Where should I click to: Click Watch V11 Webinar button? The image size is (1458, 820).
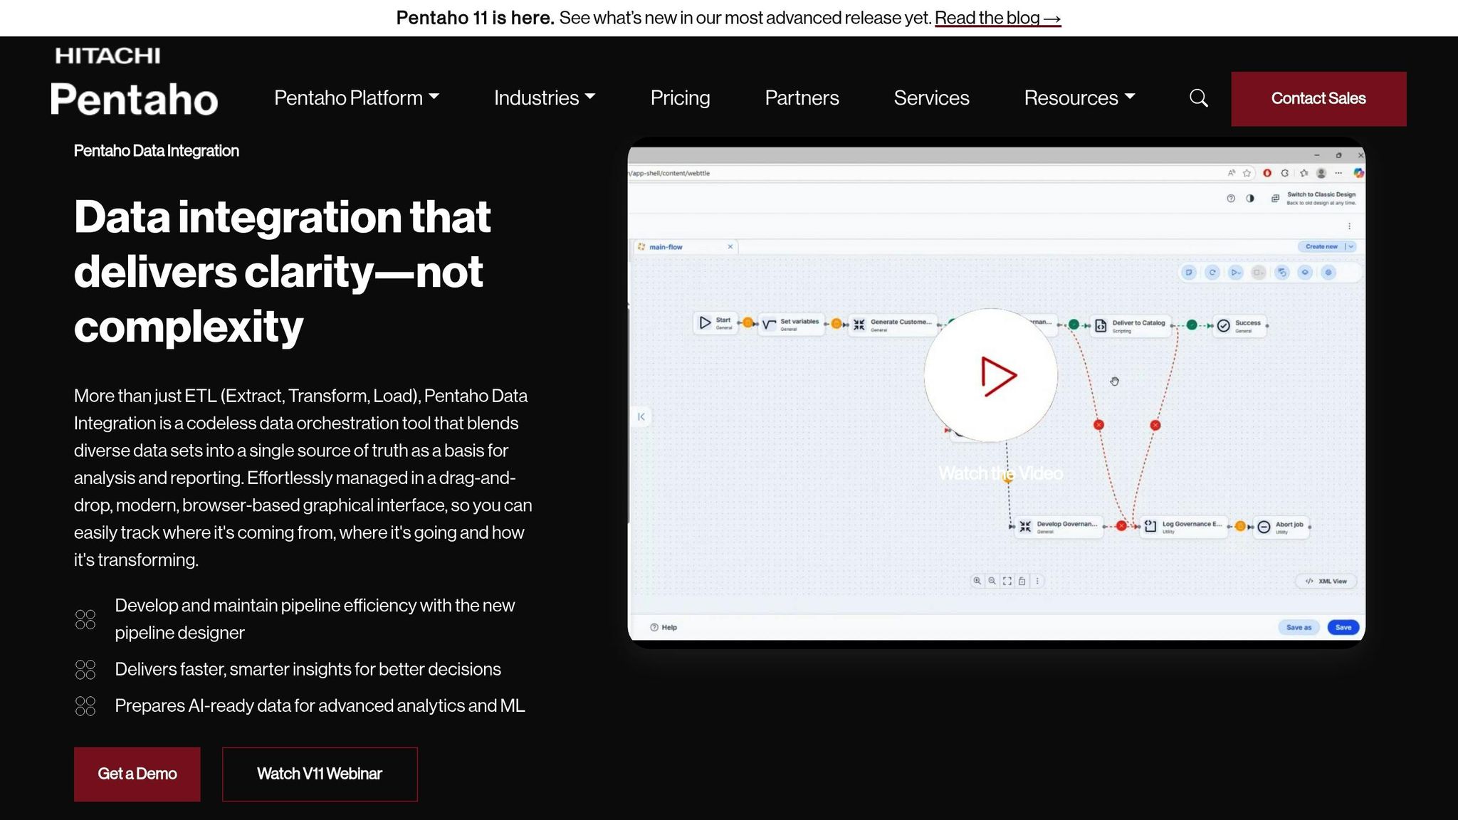coord(320,774)
